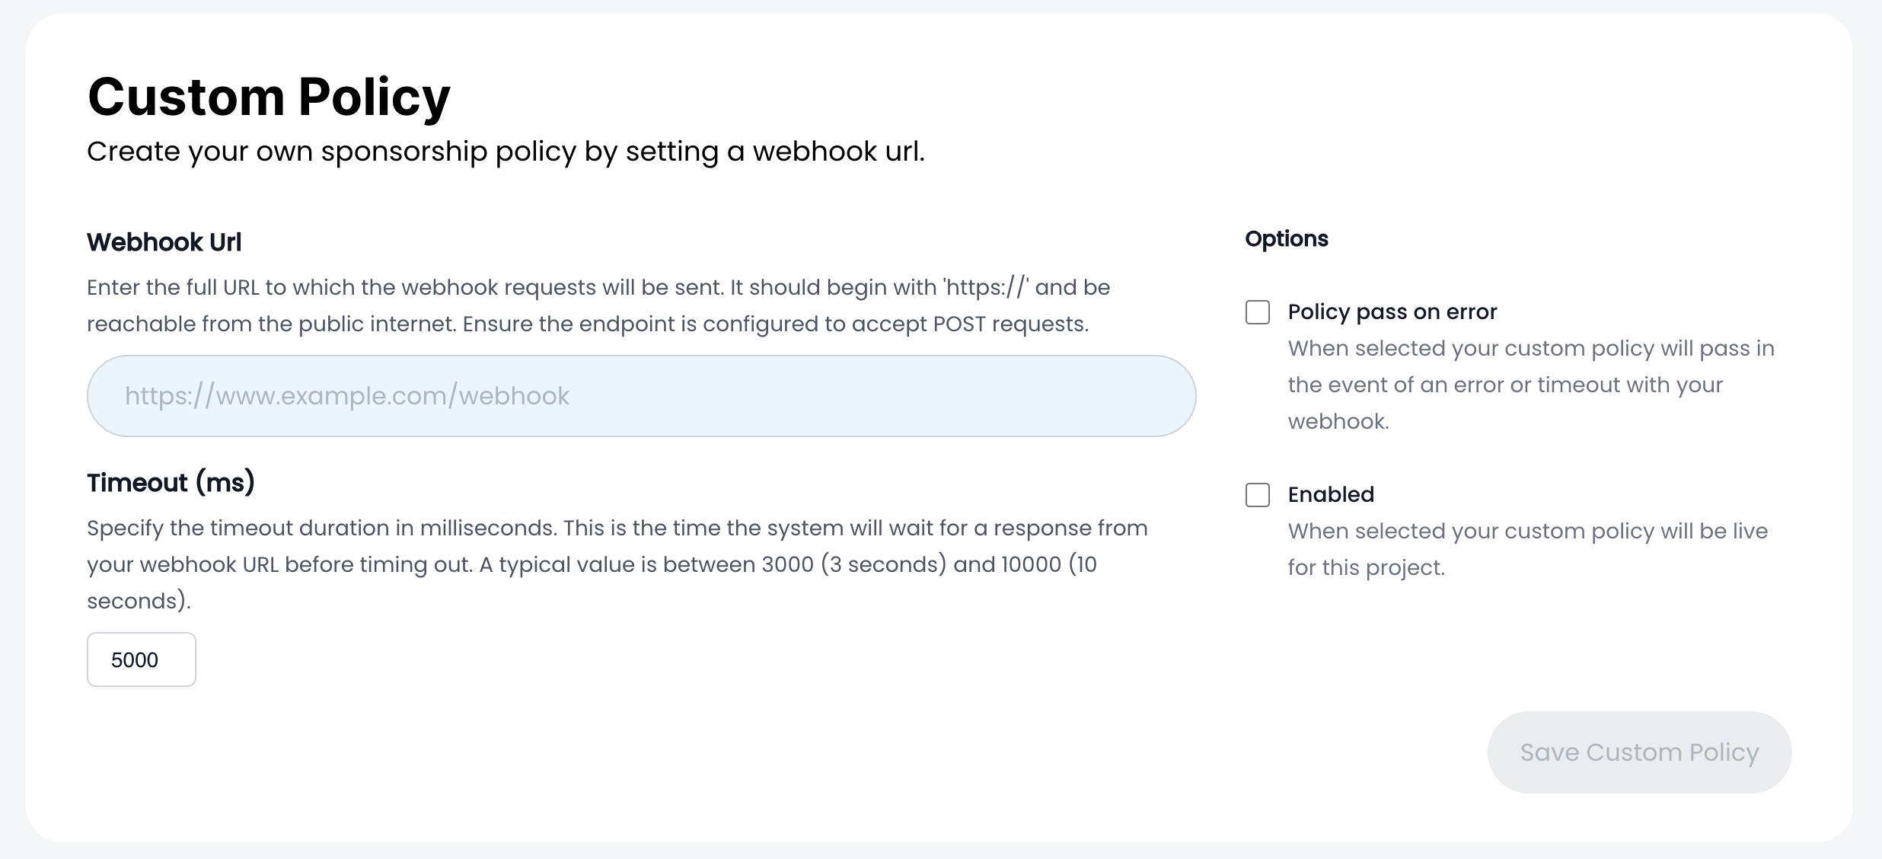Click '10000' in the timeout description

click(1031, 565)
